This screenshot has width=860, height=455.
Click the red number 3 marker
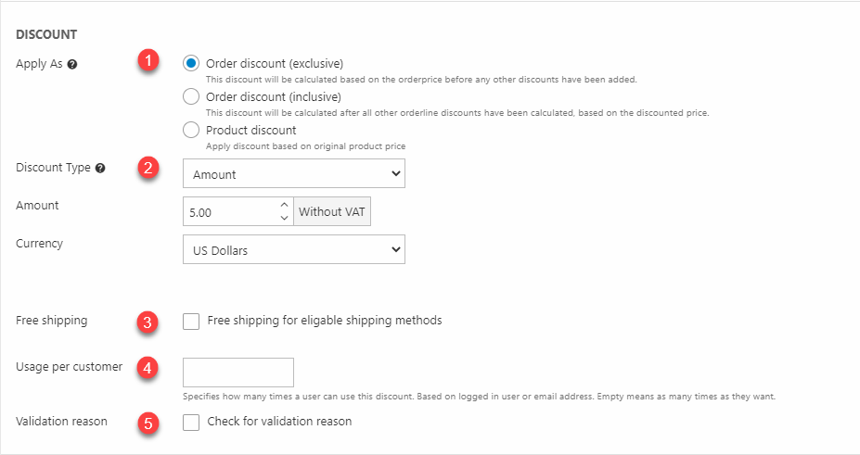pyautogui.click(x=148, y=322)
